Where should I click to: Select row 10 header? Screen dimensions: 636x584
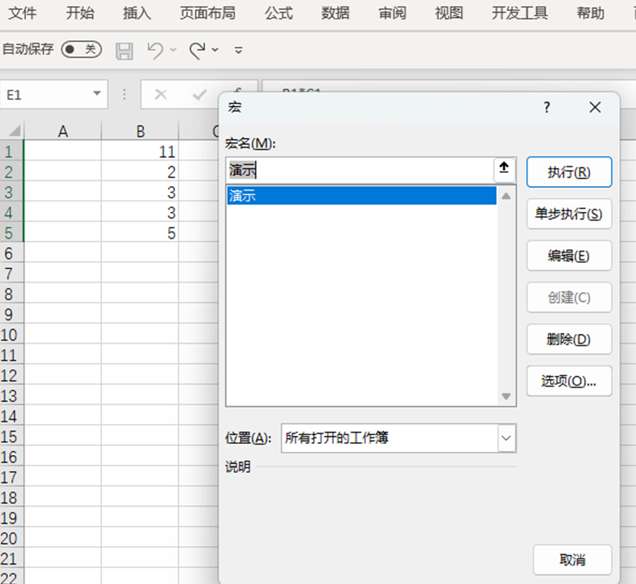pos(12,335)
